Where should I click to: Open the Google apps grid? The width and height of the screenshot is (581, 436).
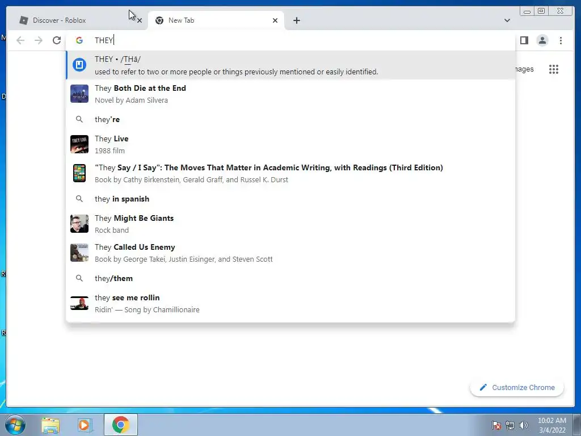tap(554, 69)
